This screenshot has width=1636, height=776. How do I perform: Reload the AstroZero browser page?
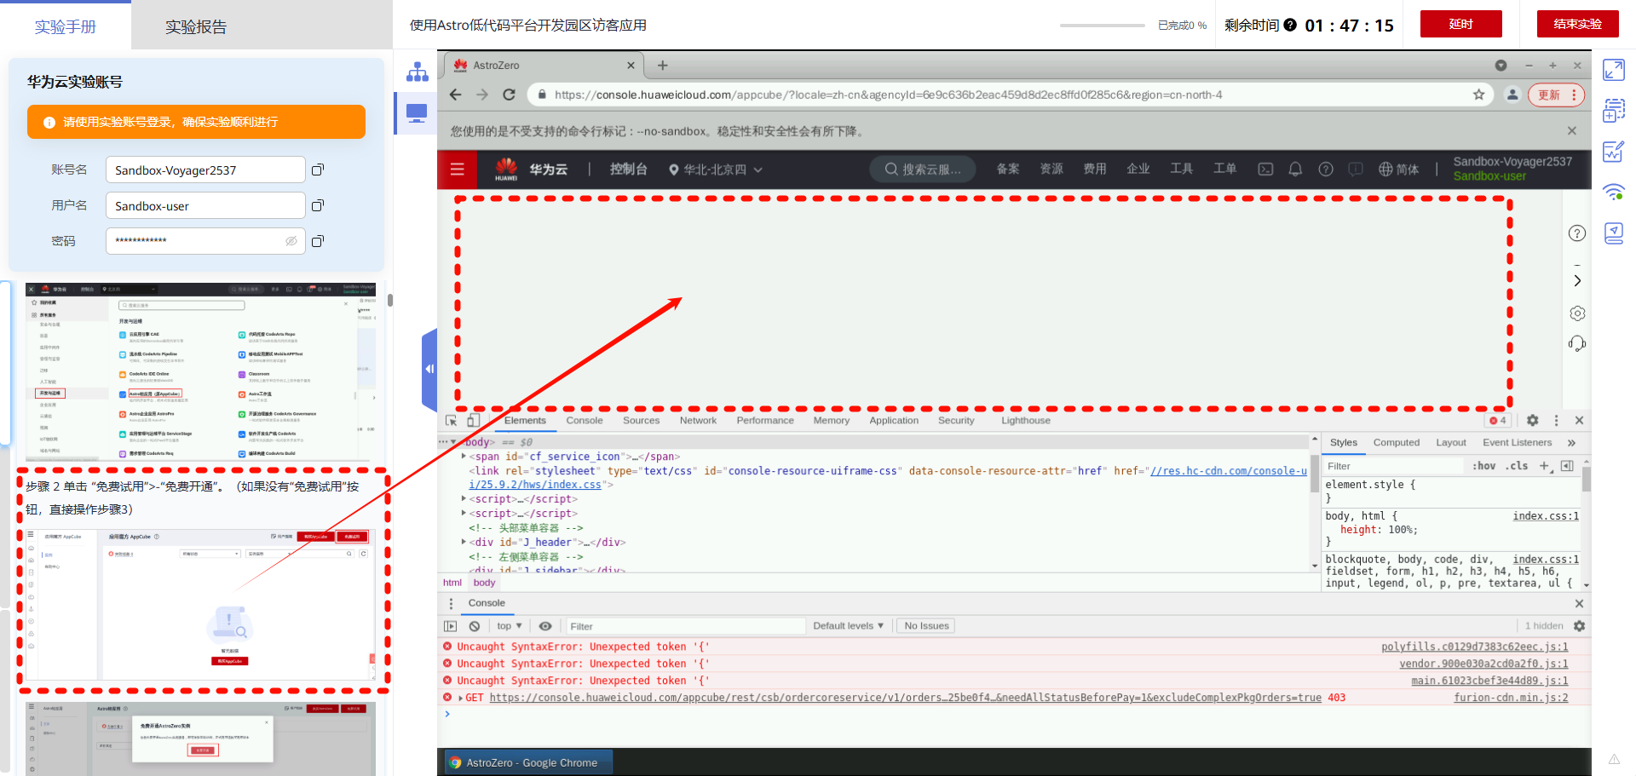509,95
